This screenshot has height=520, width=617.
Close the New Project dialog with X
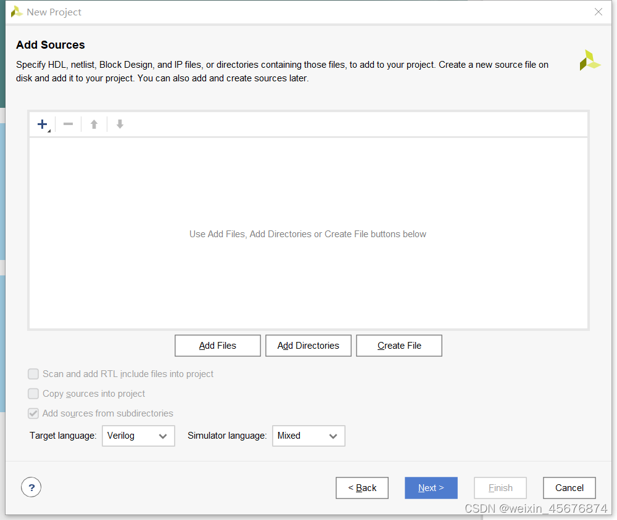pyautogui.click(x=598, y=12)
